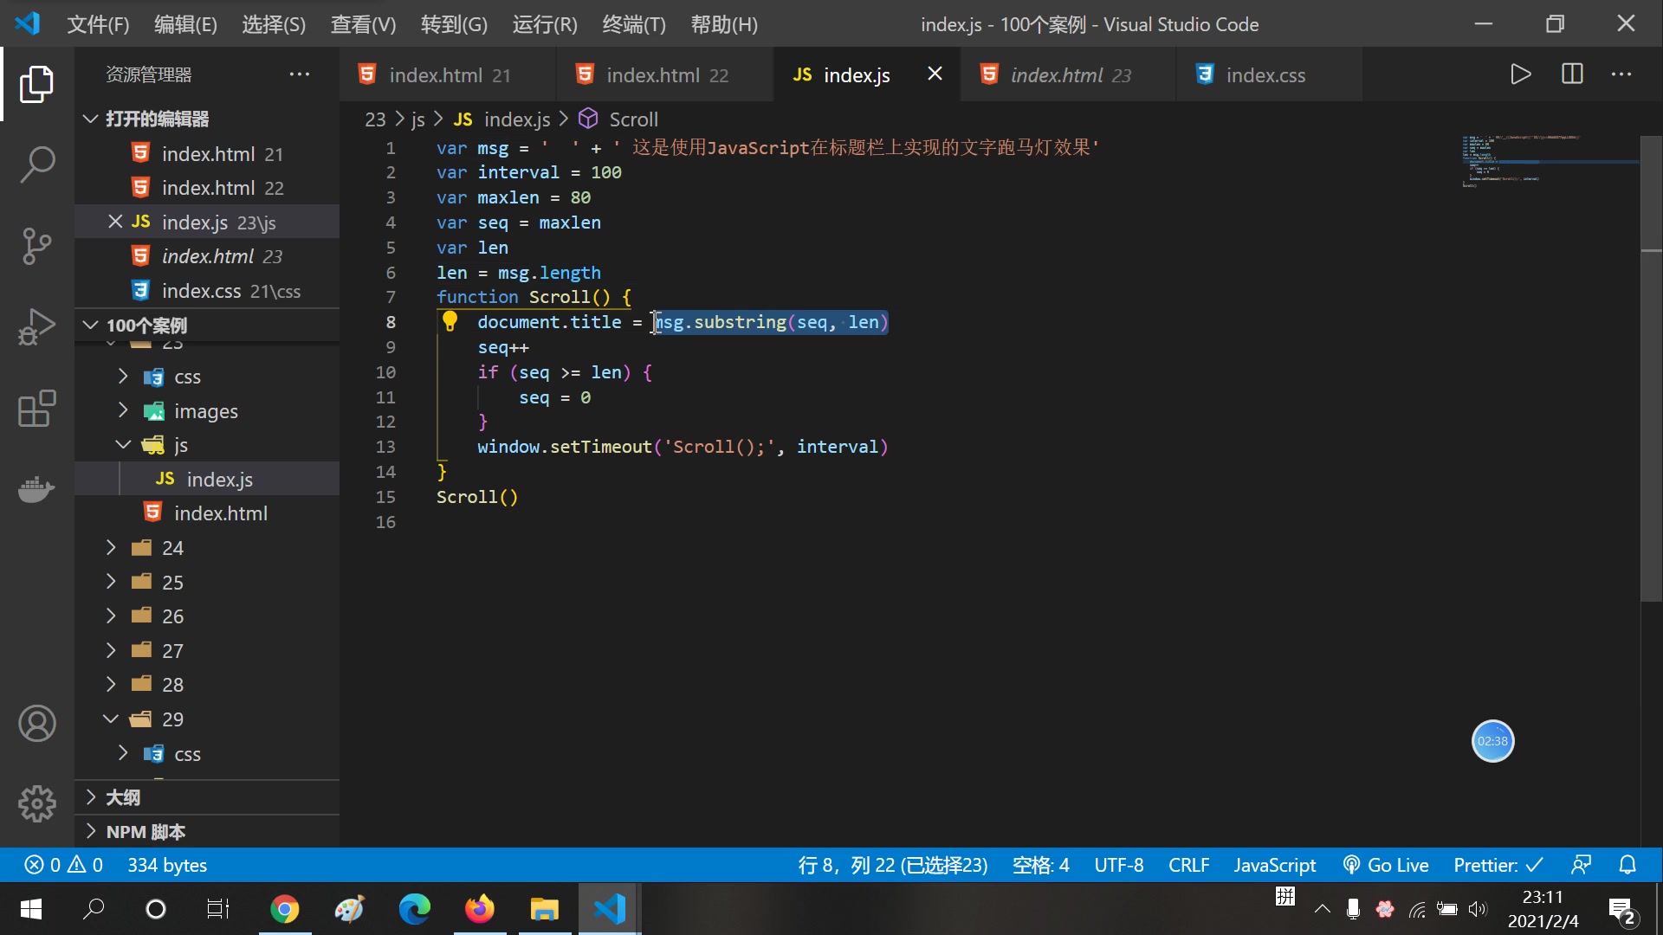This screenshot has height=935, width=1663.
Task: Open the Extensions view
Action: pyautogui.click(x=37, y=409)
